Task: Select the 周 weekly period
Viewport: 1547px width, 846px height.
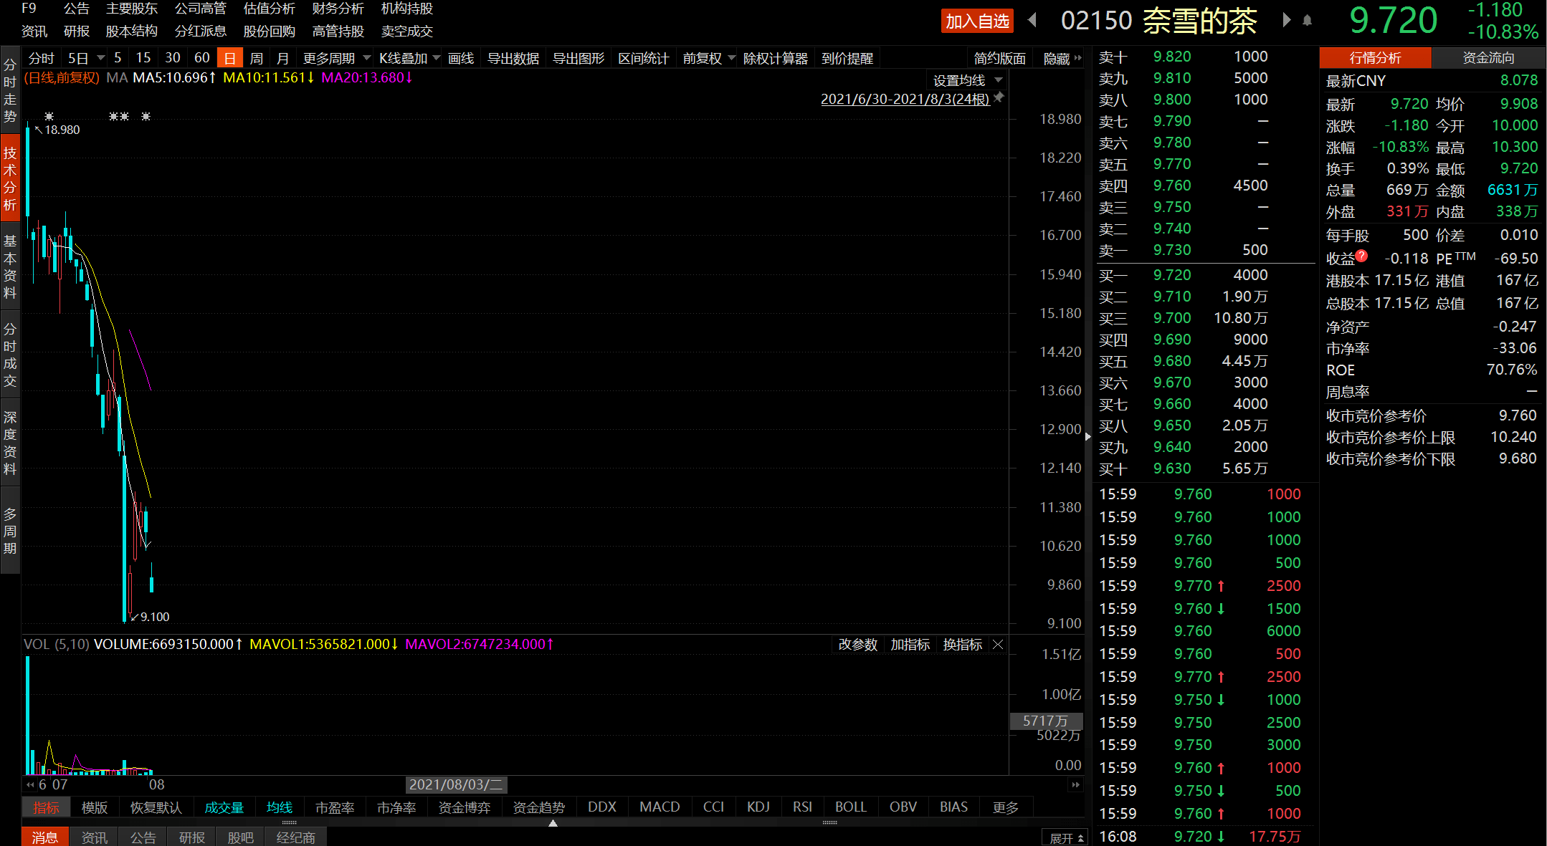Action: tap(256, 58)
